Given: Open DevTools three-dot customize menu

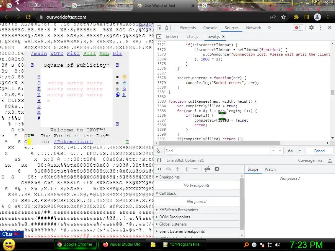Looking at the screenshot, I should [x=321, y=27].
